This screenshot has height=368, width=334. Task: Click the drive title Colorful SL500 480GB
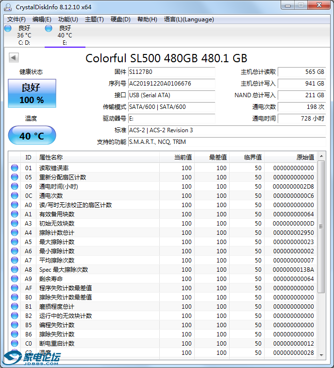(142, 58)
